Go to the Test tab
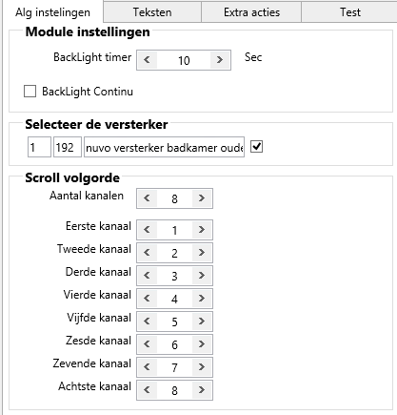 (350, 12)
